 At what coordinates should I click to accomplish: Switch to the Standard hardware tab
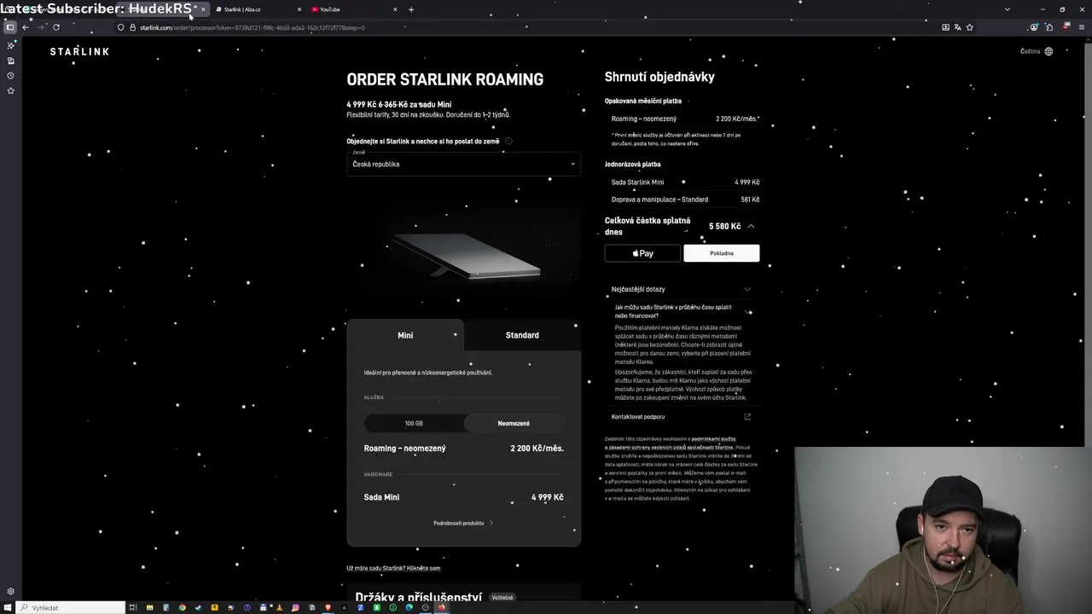(522, 335)
